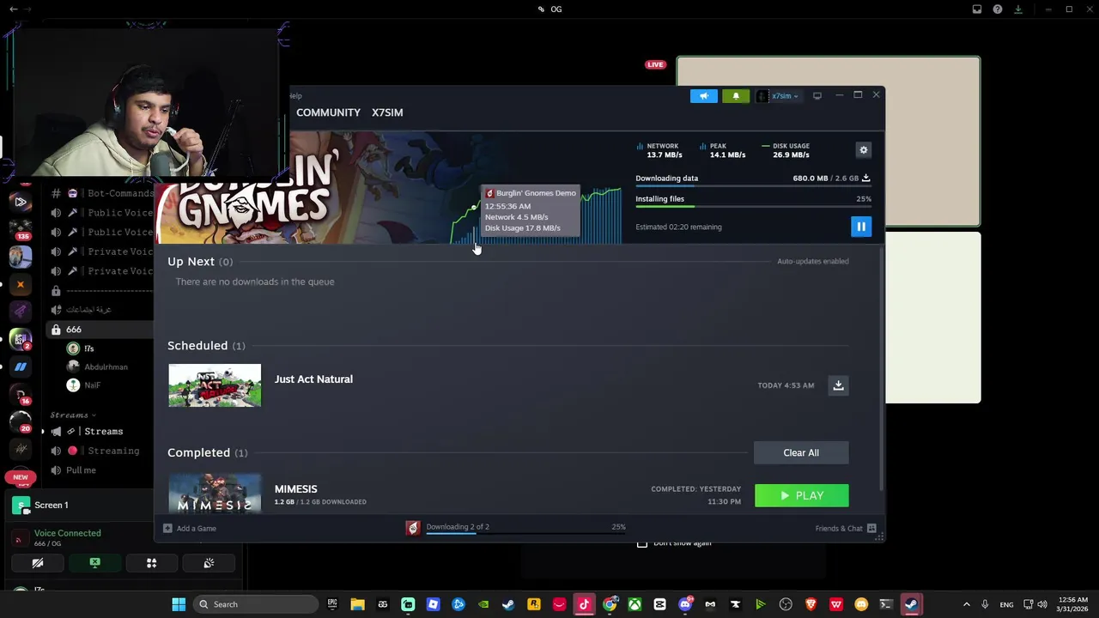
Task: Click the Windows taskbar Search box
Action: tap(254, 604)
